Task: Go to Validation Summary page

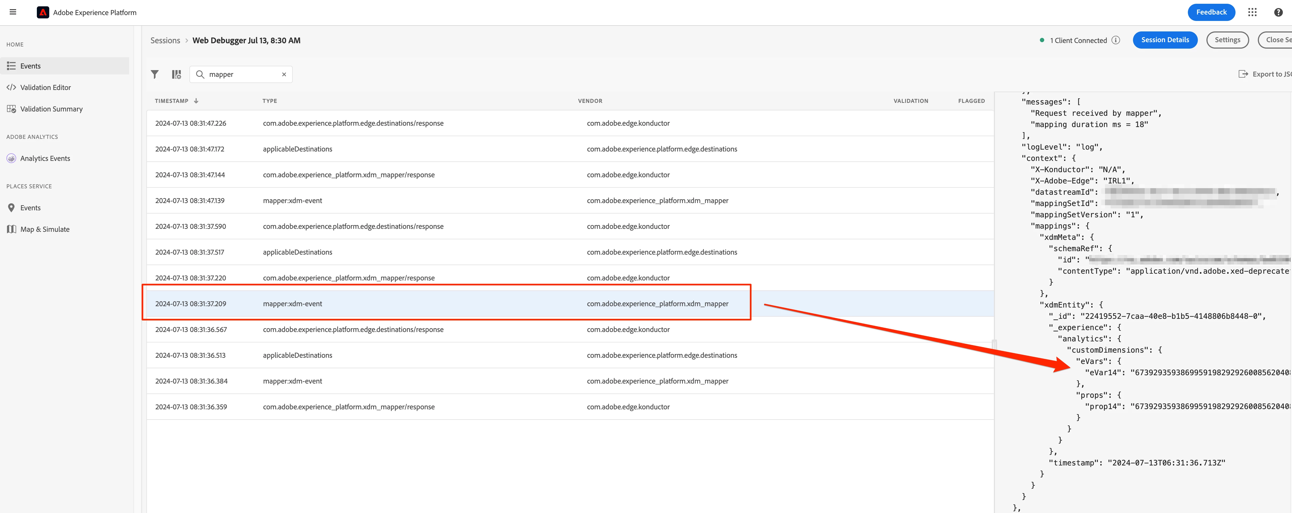Action: (x=51, y=109)
